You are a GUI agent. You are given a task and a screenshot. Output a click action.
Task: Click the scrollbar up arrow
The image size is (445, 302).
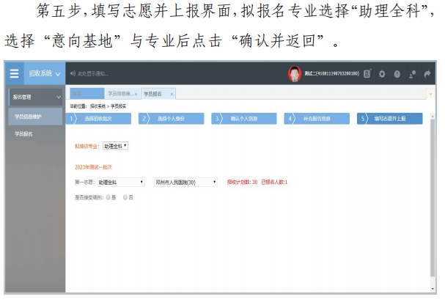(433, 117)
